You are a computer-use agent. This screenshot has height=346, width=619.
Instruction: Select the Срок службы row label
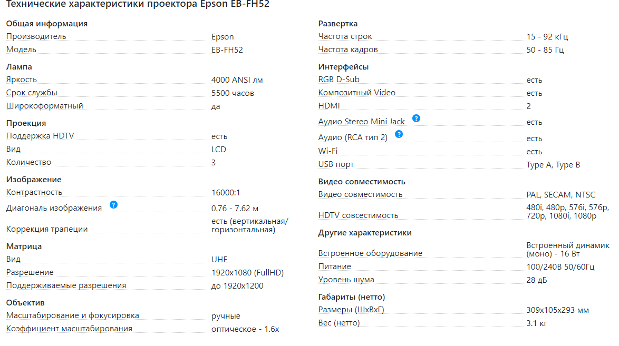[32, 93]
